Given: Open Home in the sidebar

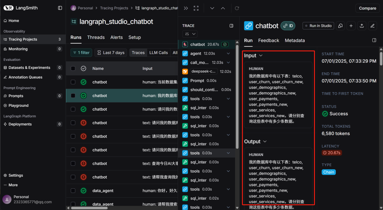Looking at the screenshot, I should pyautogui.click(x=14, y=21).
